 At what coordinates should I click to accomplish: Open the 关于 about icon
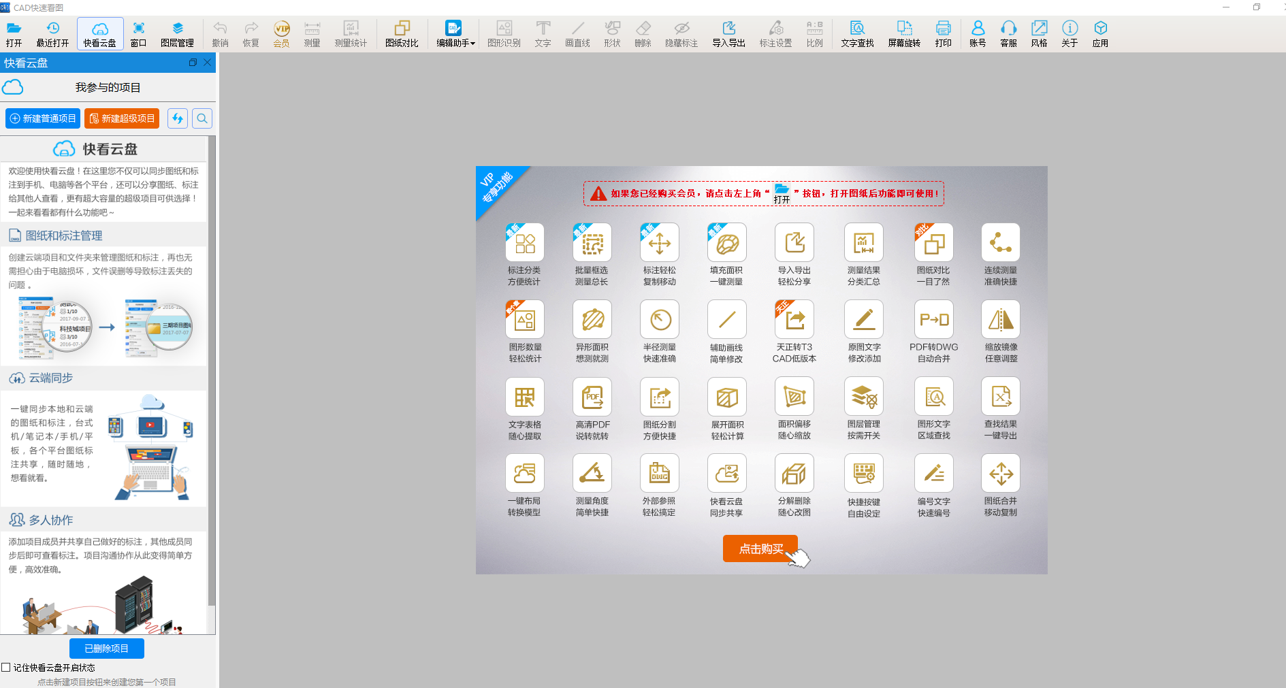tap(1070, 33)
